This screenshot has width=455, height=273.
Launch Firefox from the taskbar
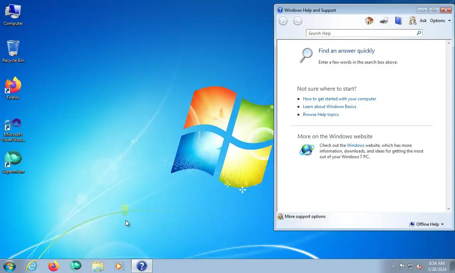pyautogui.click(x=54, y=266)
